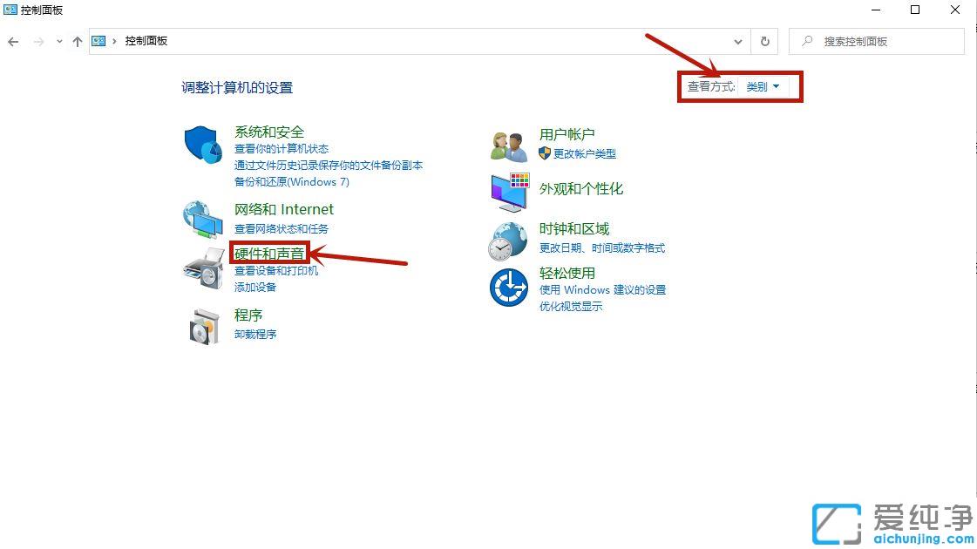
Task: Open the 系统和安全 category heading
Action: click(x=268, y=132)
